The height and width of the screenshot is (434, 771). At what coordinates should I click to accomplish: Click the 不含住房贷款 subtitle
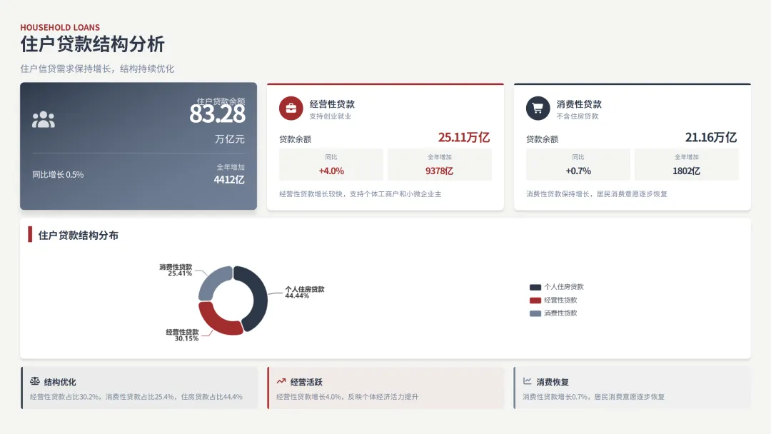click(x=578, y=116)
